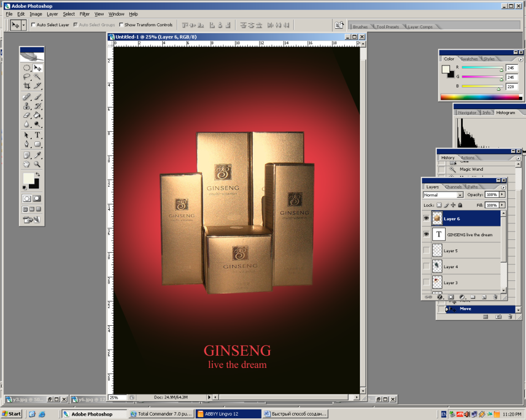Viewport: 526px width, 420px height.
Task: Switch to Total Commander taskbar button
Action: click(162, 414)
